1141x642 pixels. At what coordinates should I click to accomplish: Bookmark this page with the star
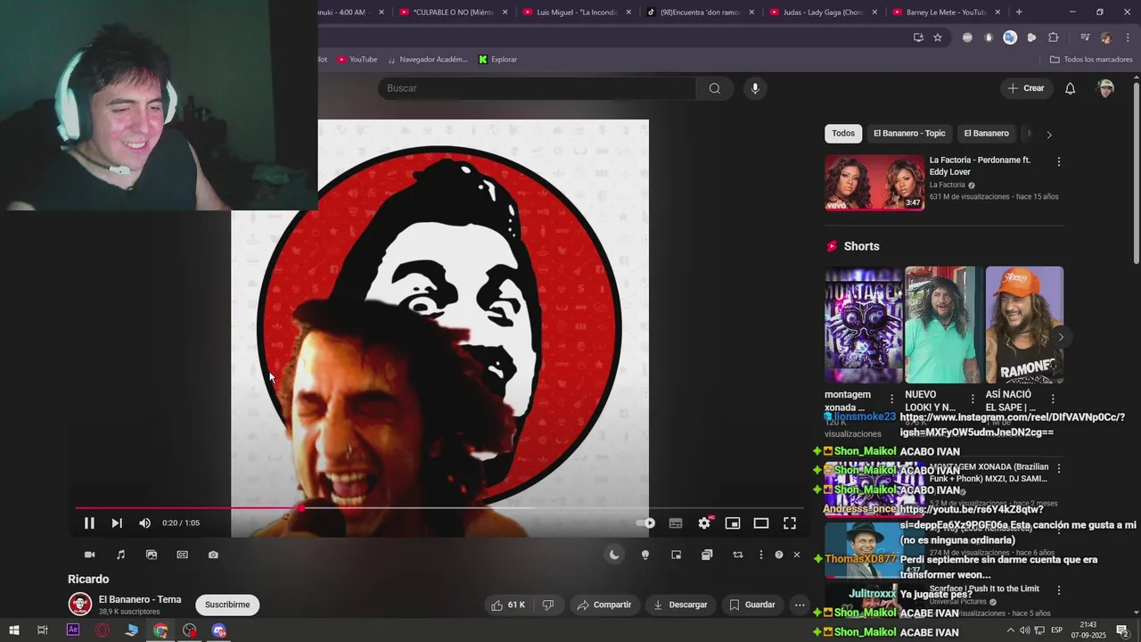tap(938, 37)
